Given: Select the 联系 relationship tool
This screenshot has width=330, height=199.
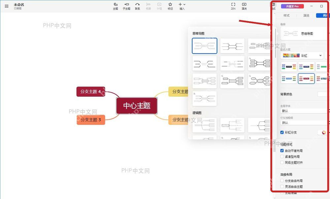Looking at the screenshot, I should coord(137,6).
